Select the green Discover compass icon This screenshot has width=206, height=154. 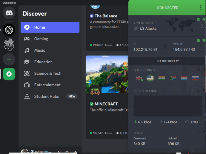[x=9, y=74]
